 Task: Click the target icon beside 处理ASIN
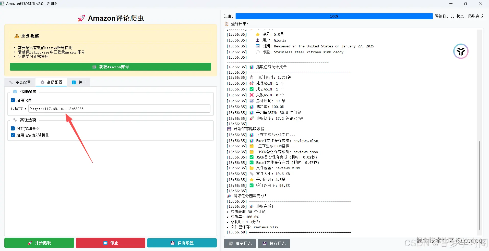point(252,83)
